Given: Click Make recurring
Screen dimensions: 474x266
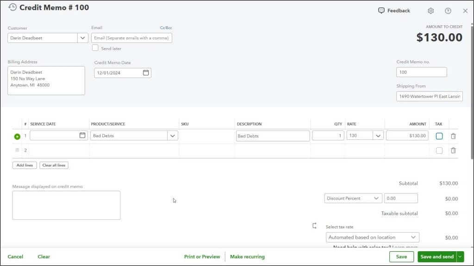Looking at the screenshot, I should pos(247,257).
